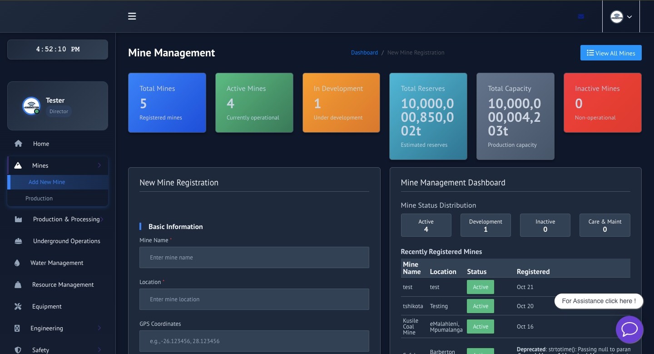654x354 pixels.
Task: Select Production submenu item
Action: [39, 198]
